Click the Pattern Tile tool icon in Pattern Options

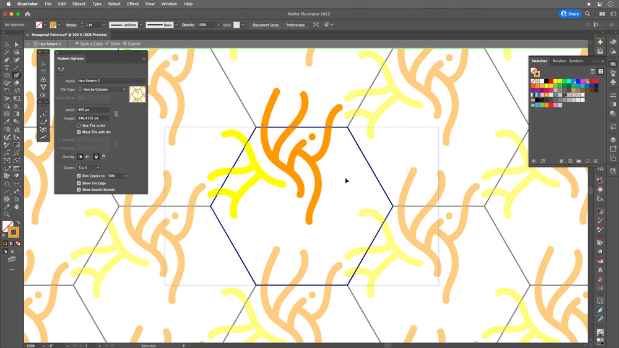[61, 69]
